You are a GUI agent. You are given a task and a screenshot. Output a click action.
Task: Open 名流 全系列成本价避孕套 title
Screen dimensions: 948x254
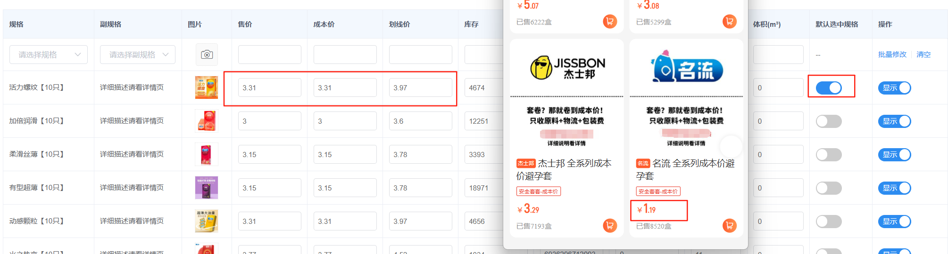(x=685, y=169)
